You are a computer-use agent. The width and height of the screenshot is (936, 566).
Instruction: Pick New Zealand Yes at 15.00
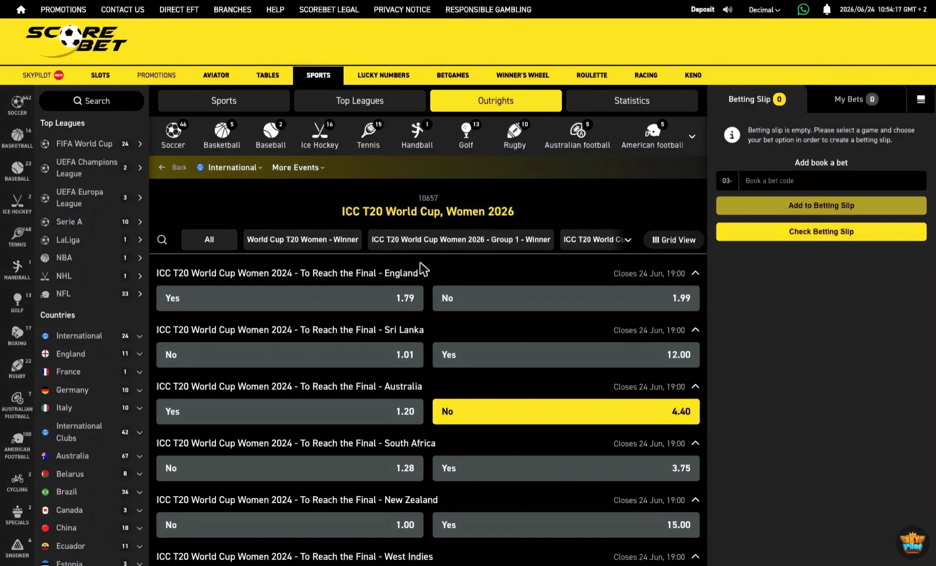(x=566, y=525)
